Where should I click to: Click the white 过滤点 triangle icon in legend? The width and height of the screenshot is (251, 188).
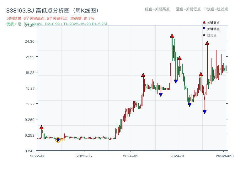[203, 34]
